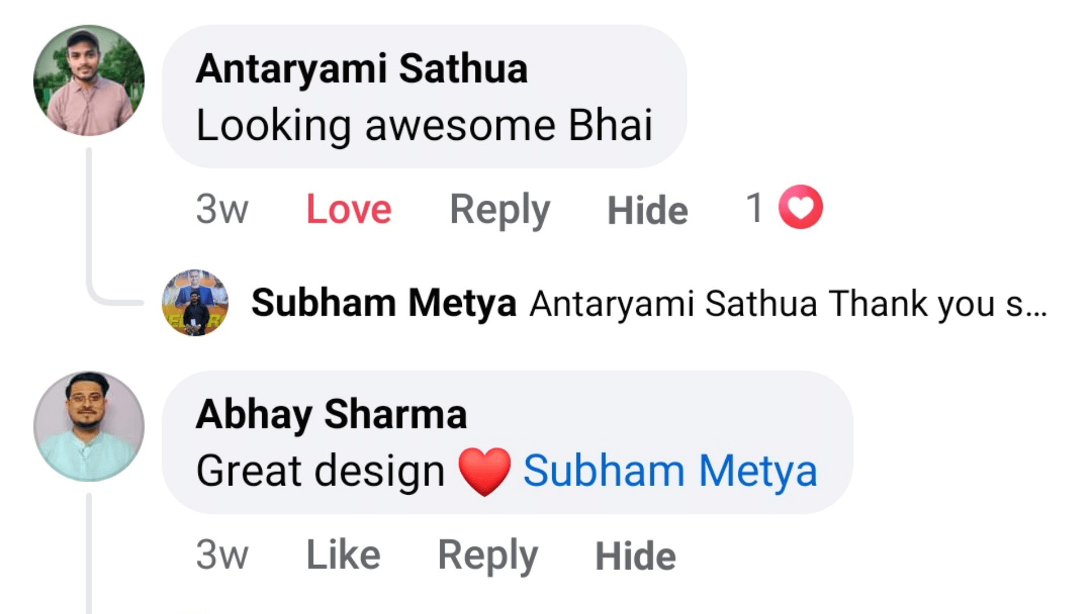
Task: Open Antaryami Sathua's profile picture
Action: [89, 80]
